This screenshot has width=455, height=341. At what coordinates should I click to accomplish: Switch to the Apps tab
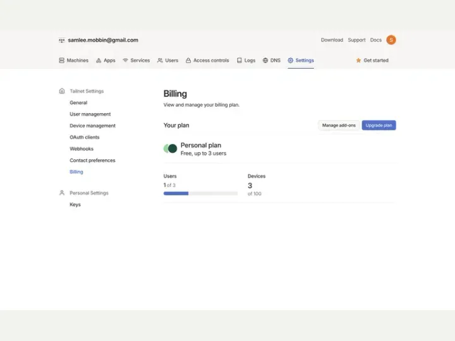click(x=106, y=61)
